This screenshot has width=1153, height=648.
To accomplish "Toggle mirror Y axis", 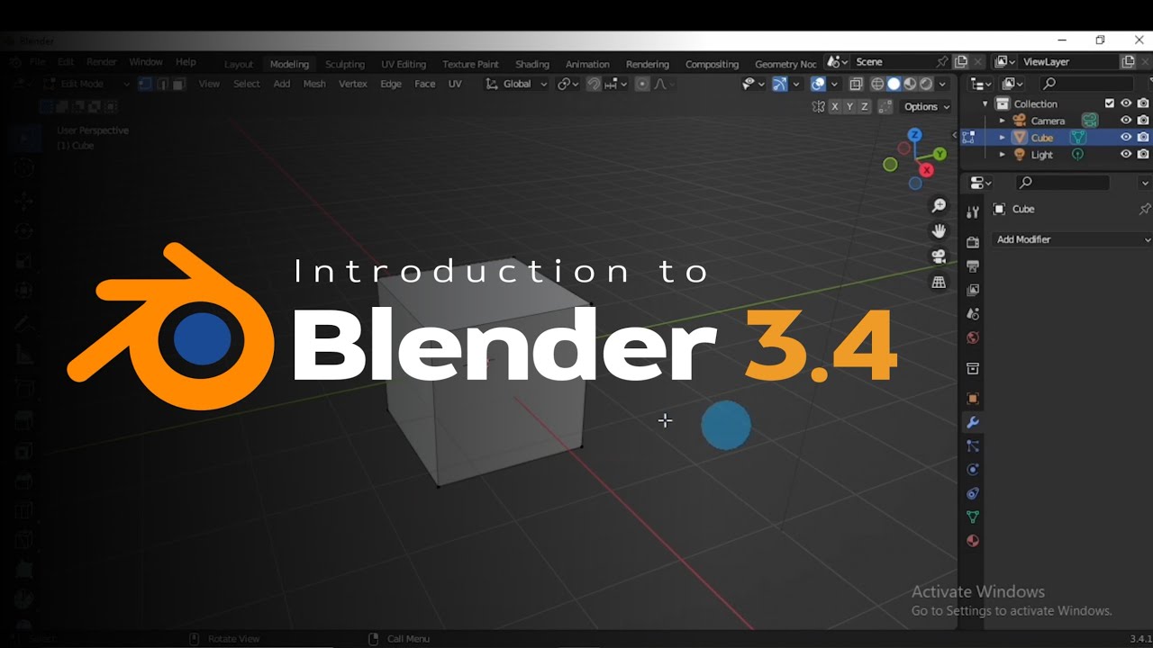I will (850, 106).
